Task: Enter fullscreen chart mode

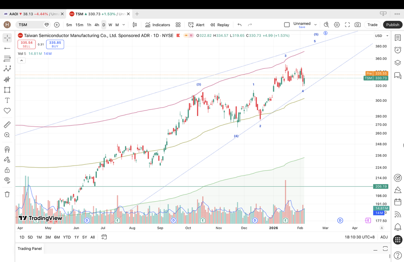Action: click(347, 25)
